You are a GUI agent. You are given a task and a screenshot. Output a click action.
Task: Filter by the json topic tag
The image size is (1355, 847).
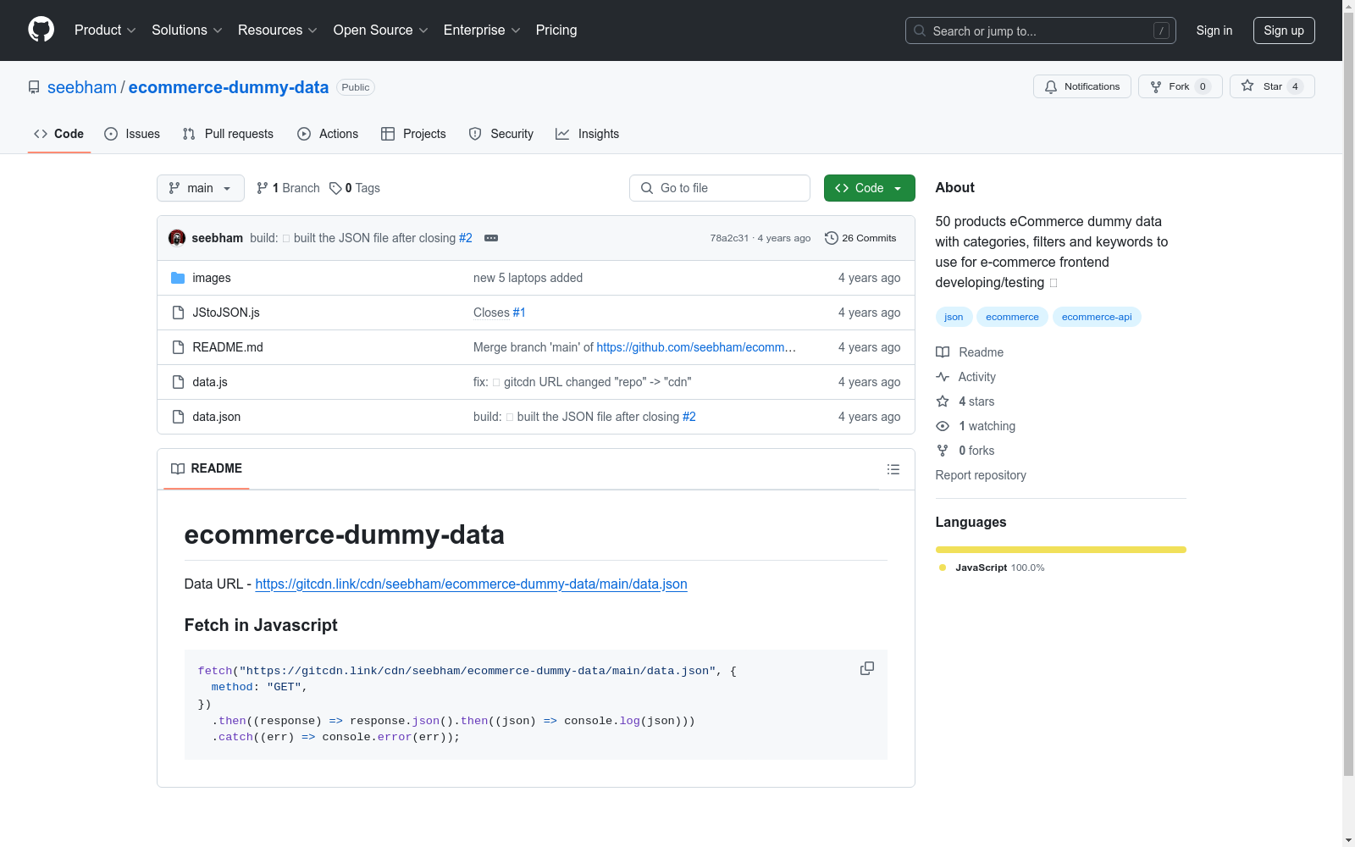click(954, 317)
